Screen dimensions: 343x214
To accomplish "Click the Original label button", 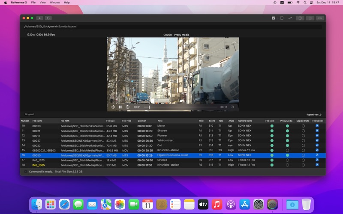I will (x=29, y=114).
